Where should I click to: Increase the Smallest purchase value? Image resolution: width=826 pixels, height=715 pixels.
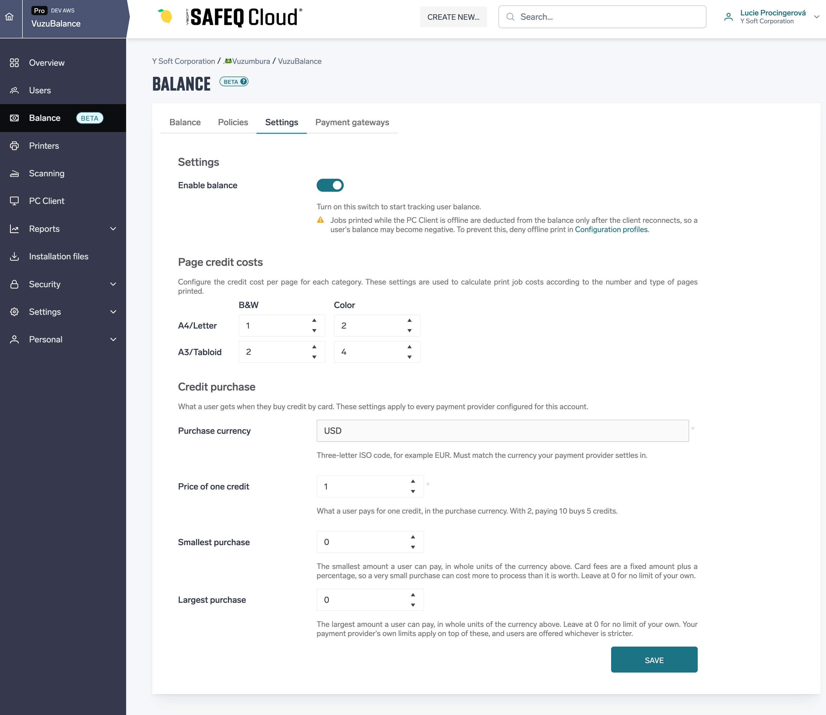click(x=413, y=537)
